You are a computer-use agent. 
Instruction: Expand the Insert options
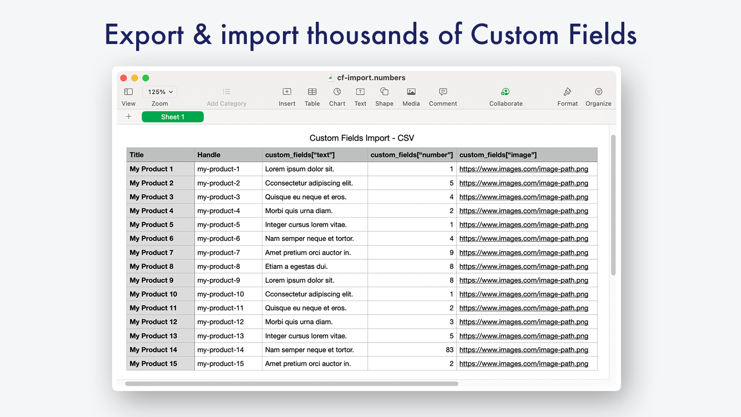287,96
